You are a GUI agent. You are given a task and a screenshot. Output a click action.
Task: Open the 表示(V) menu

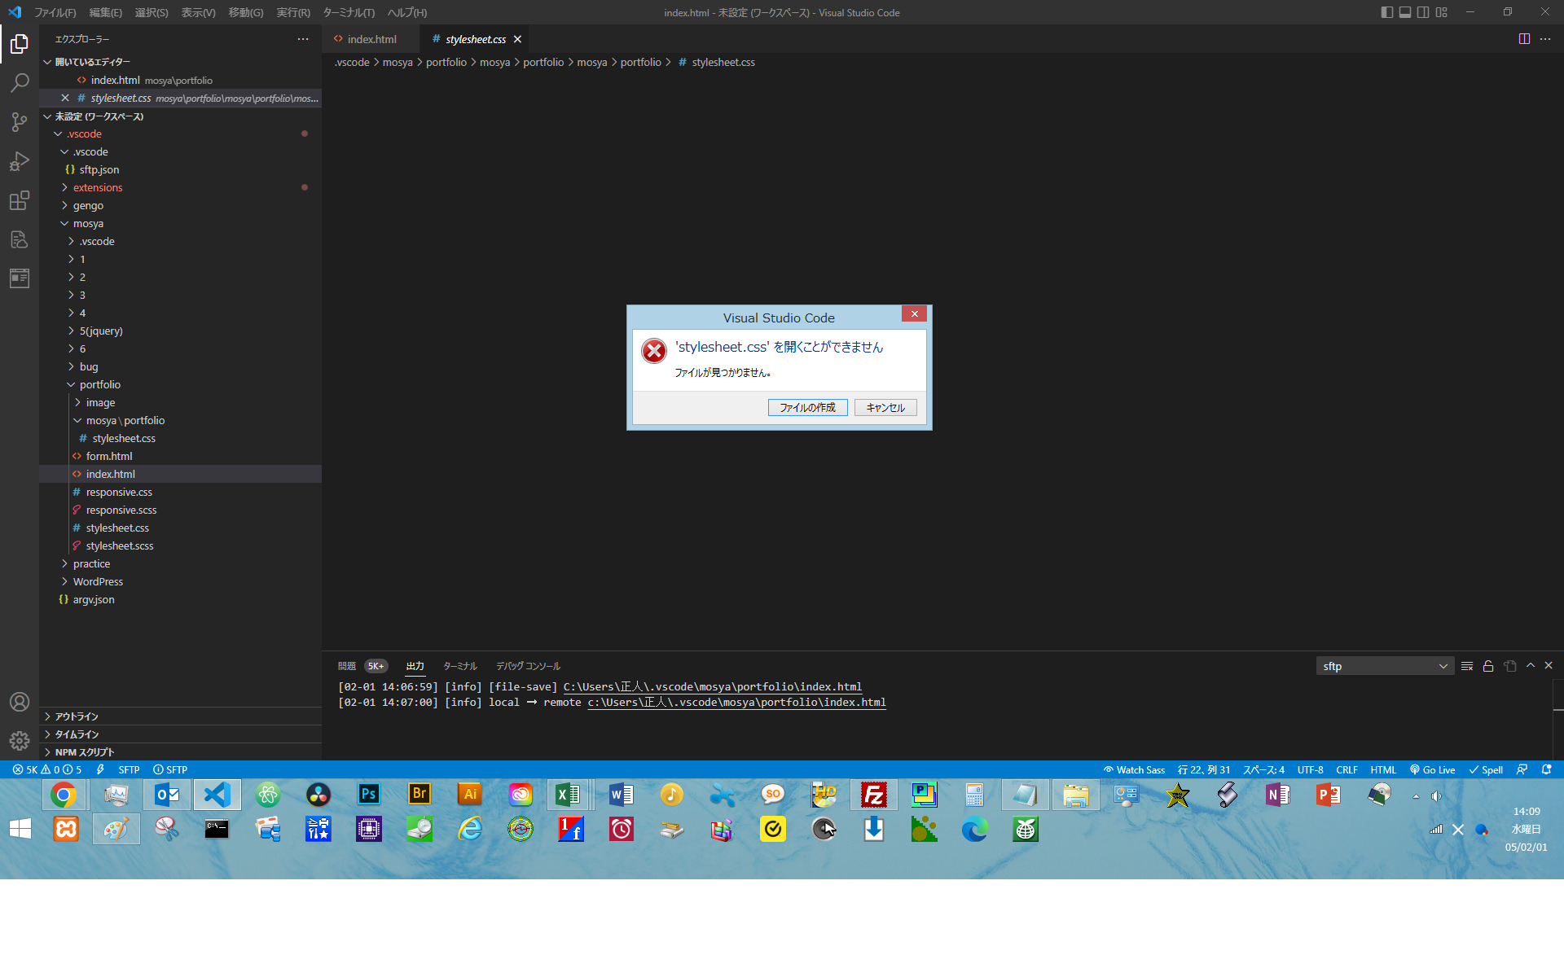click(197, 12)
